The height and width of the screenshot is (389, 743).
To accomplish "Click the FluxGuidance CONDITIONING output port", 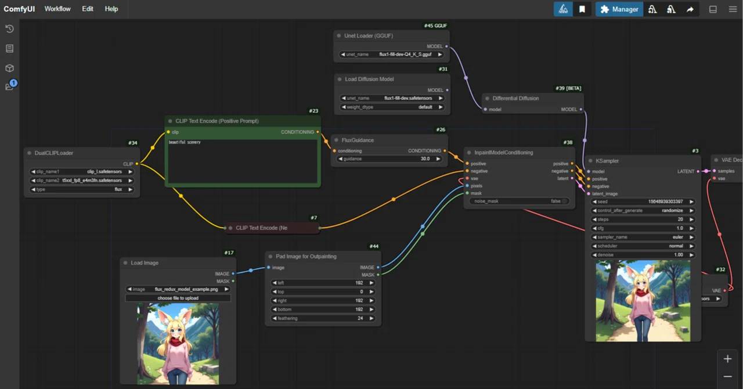I will [445, 151].
